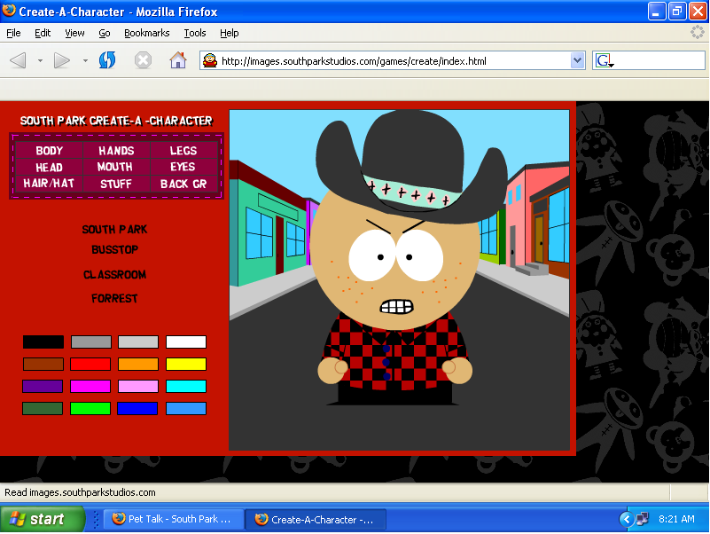Image resolution: width=710 pixels, height=534 pixels.
Task: Click status bar text 'Read images.southparkstudios.com'
Action: 80,492
